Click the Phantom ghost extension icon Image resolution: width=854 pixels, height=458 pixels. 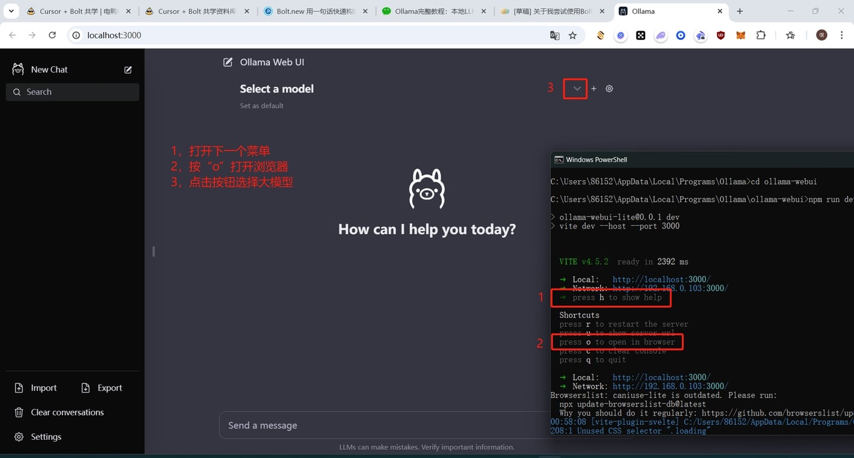(x=661, y=36)
